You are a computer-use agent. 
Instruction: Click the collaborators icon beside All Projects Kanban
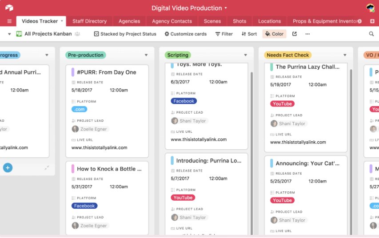click(x=77, y=34)
